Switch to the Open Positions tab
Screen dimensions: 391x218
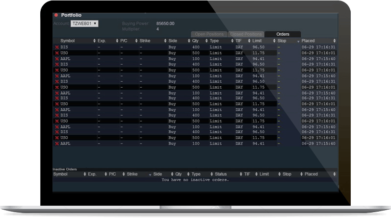click(209, 34)
